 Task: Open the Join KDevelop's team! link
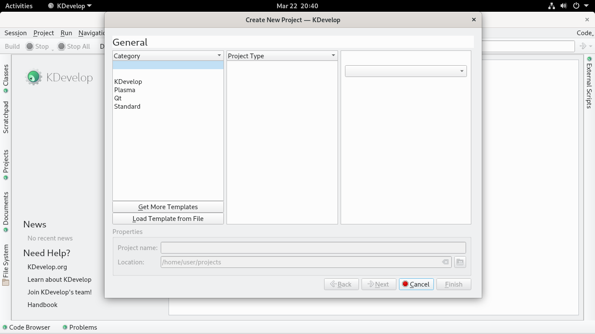pos(60,292)
